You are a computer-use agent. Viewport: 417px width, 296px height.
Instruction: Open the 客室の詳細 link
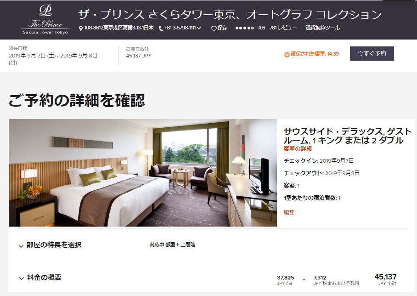[x=297, y=149]
